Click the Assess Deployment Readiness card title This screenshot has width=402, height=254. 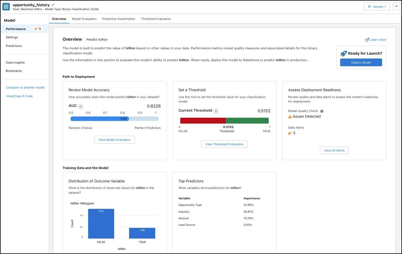314,90
